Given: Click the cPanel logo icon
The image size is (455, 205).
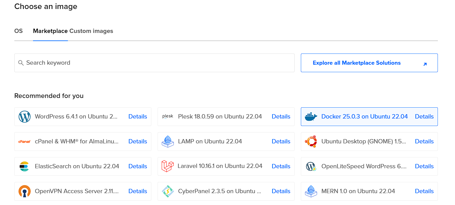Looking at the screenshot, I should point(24,142).
